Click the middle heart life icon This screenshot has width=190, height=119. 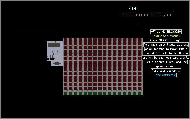(x=51, y=59)
